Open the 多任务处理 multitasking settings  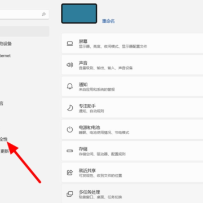tap(133, 193)
